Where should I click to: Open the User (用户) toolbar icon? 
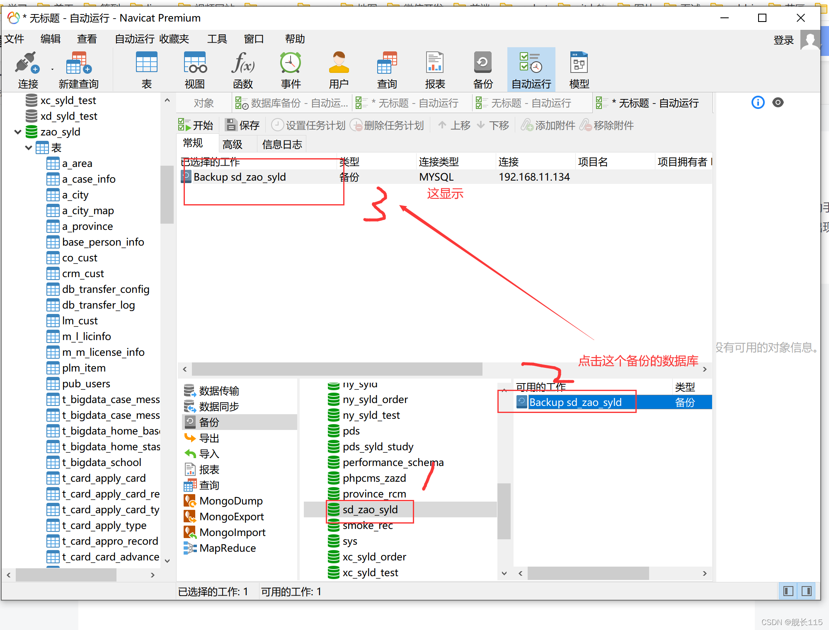pyautogui.click(x=339, y=70)
